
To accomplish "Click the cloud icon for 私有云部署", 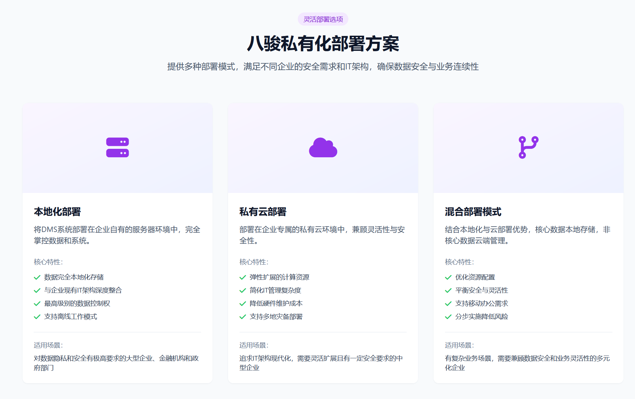I will 323,147.
